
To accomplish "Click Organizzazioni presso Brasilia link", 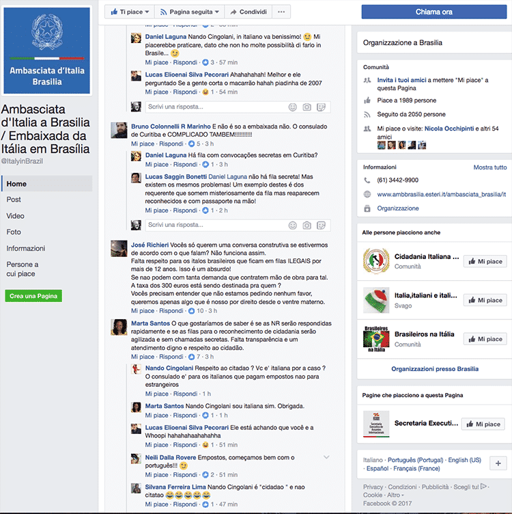I will 435,369.
